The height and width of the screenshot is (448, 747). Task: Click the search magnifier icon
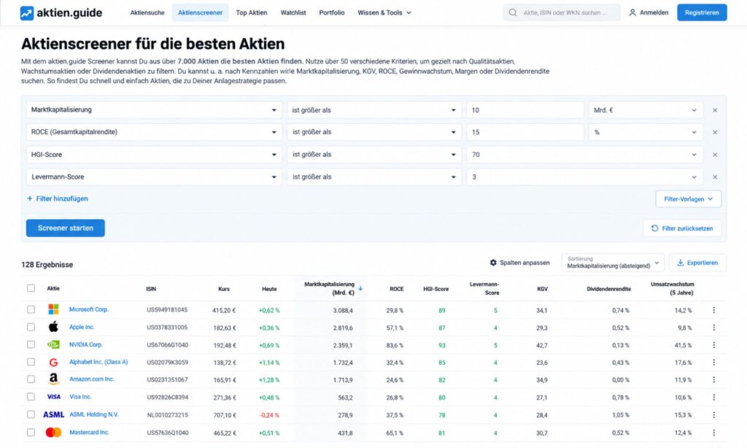click(513, 13)
